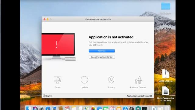Viewport: 195px width, 110px height.
Task: Select the StickyPassword dmg desktop file
Action: pos(165,94)
